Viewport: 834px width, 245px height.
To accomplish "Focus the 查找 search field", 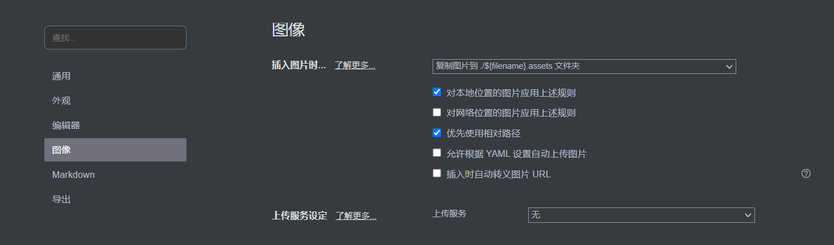I will [115, 38].
